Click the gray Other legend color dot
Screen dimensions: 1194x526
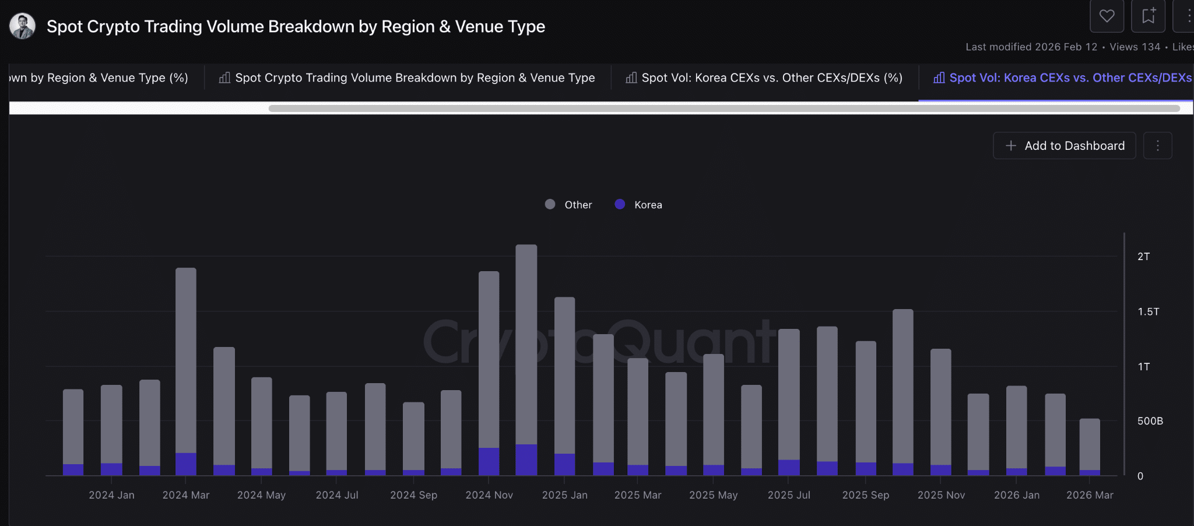coord(550,204)
